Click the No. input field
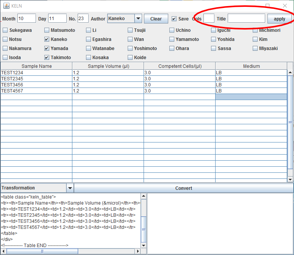Viewport: 294px width, 255px height. click(83, 18)
